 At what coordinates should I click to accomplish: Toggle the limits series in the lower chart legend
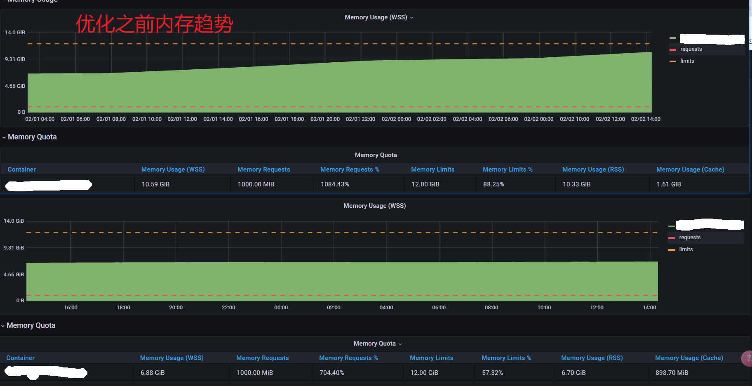point(686,249)
